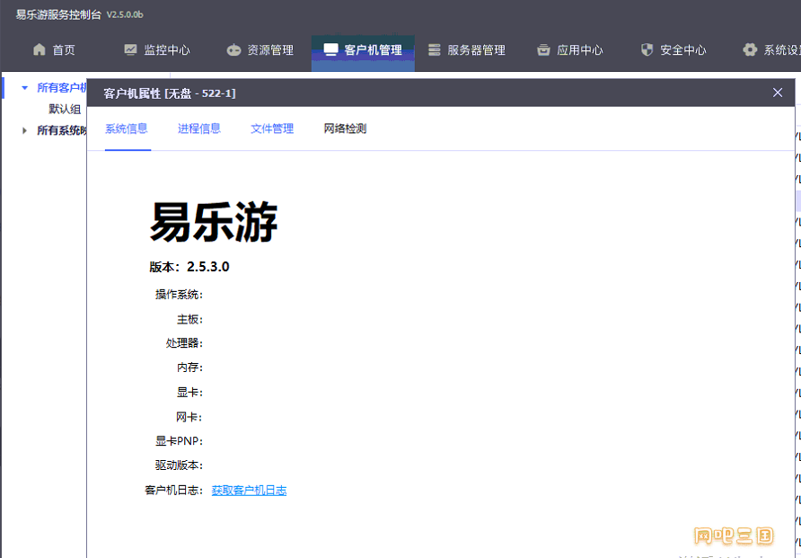Click the 获取客户机日志 link

249,491
